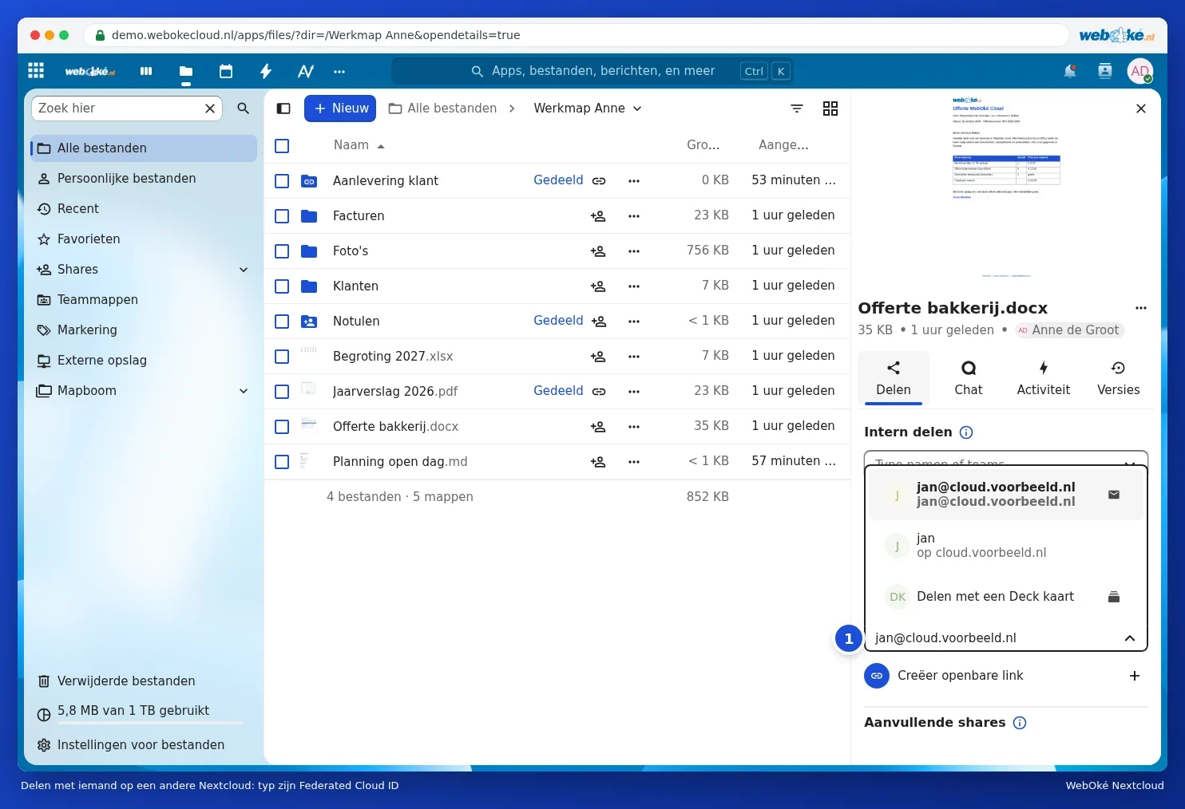
Task: Select Alle bestanden in sidebar
Action: pos(144,148)
